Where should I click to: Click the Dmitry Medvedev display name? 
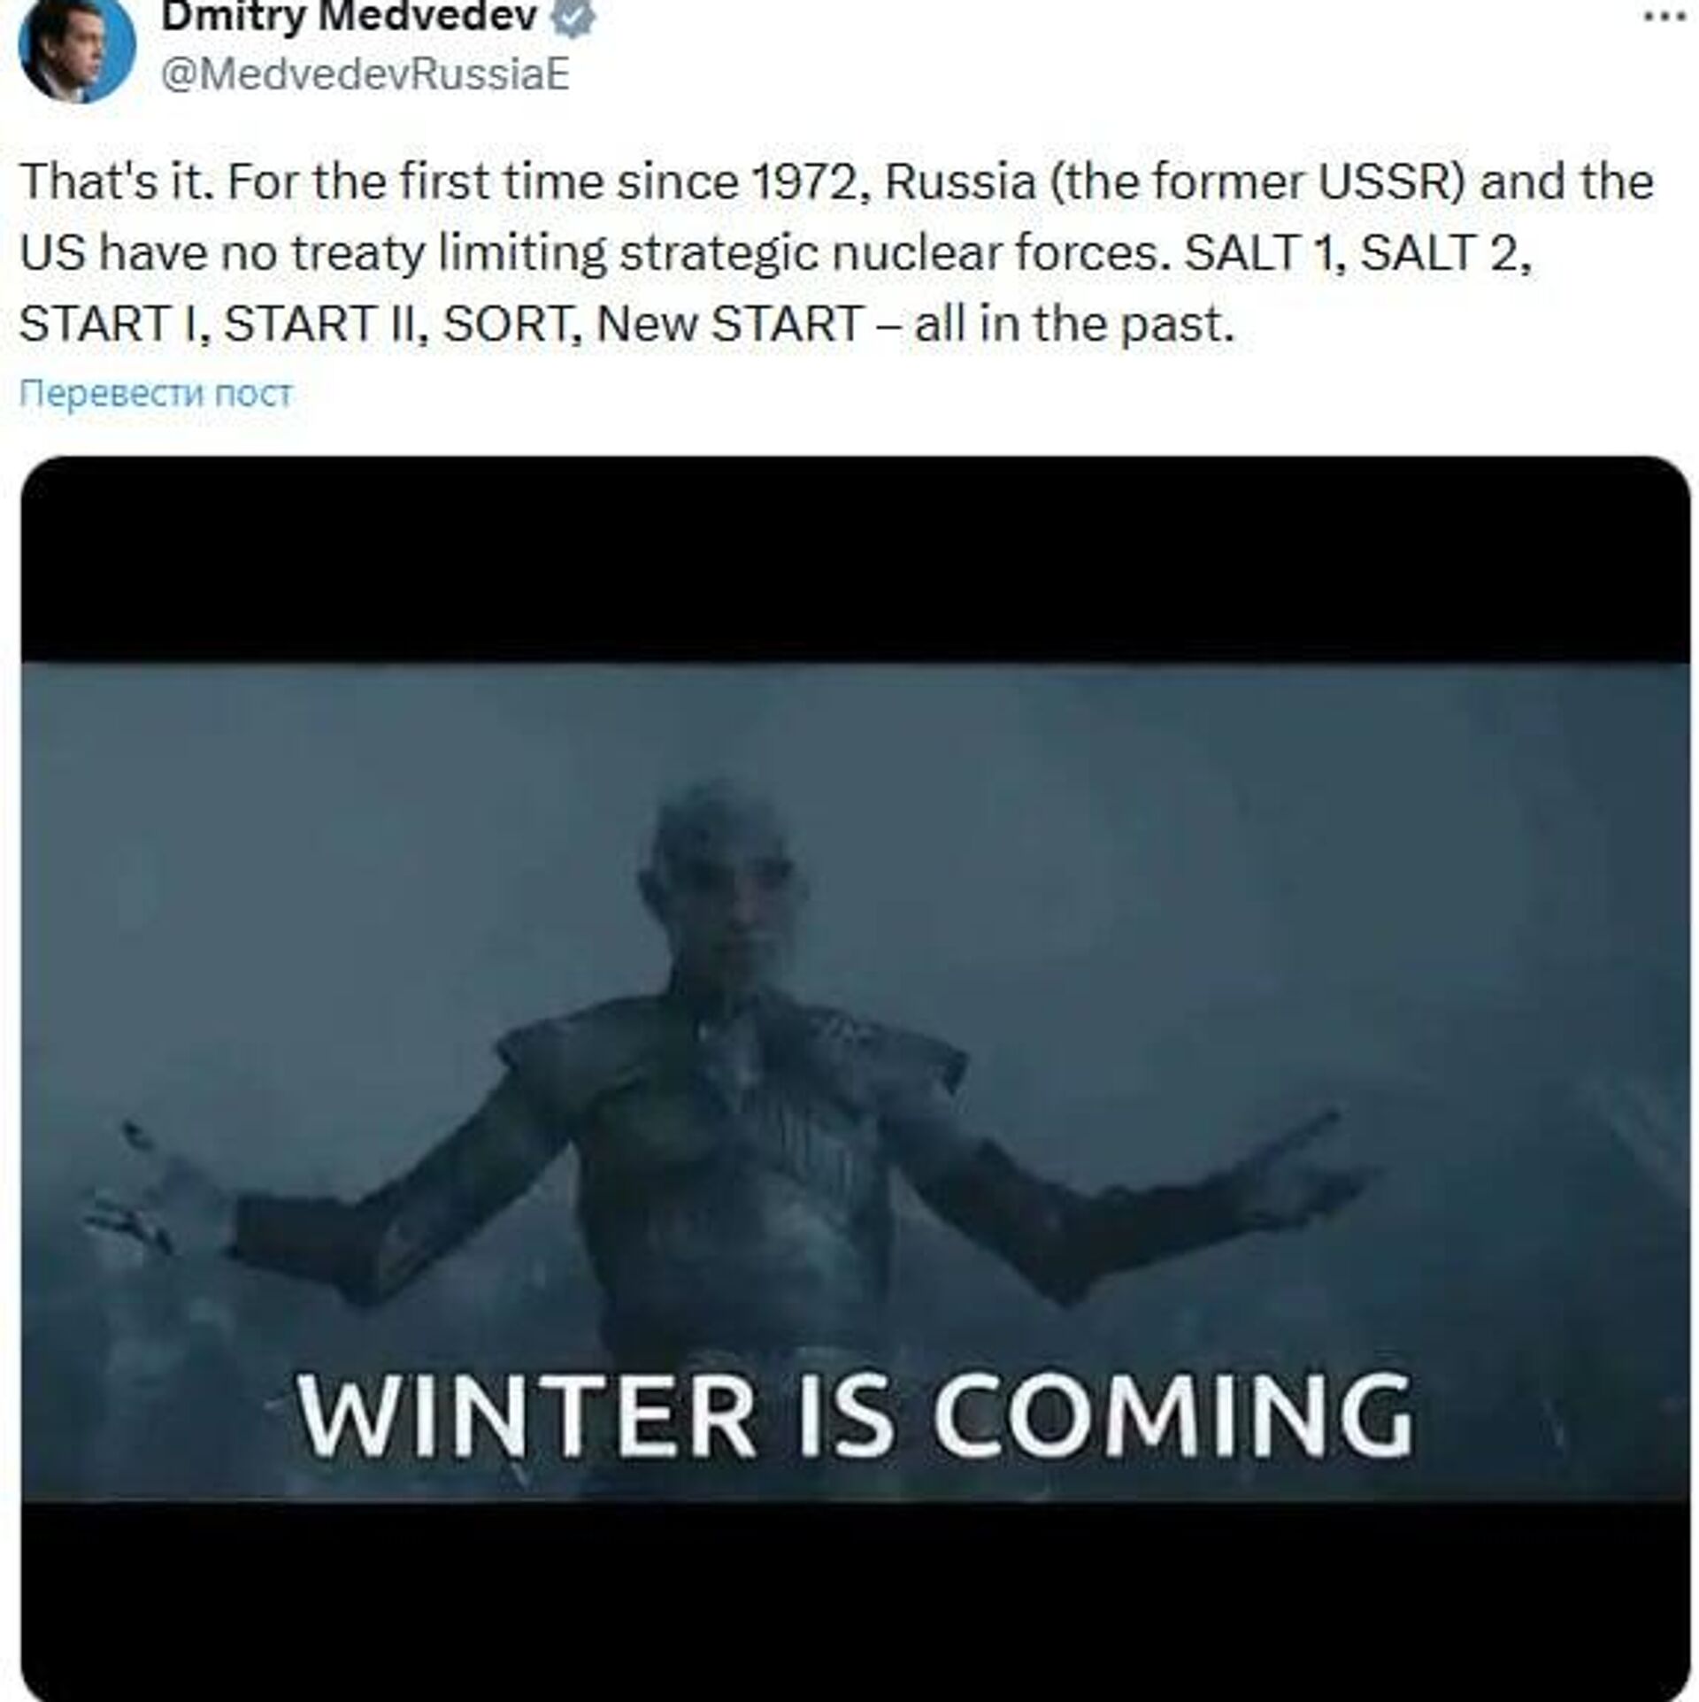point(350,16)
